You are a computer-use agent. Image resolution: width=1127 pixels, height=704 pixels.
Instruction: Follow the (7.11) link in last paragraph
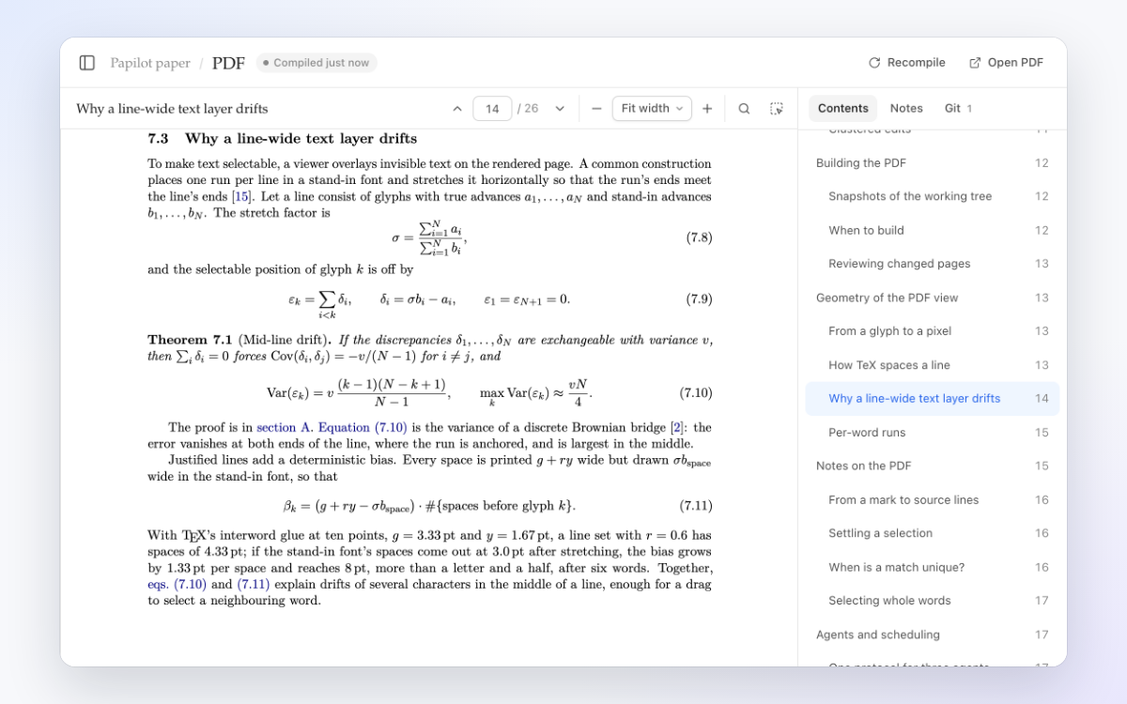(x=254, y=584)
